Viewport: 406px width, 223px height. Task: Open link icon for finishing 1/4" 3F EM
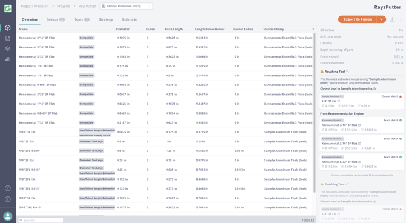click(338, 214)
